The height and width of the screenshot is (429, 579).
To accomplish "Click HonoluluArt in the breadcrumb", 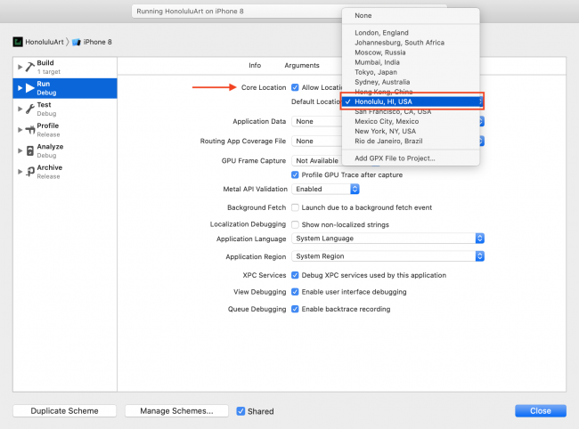I will click(x=45, y=42).
